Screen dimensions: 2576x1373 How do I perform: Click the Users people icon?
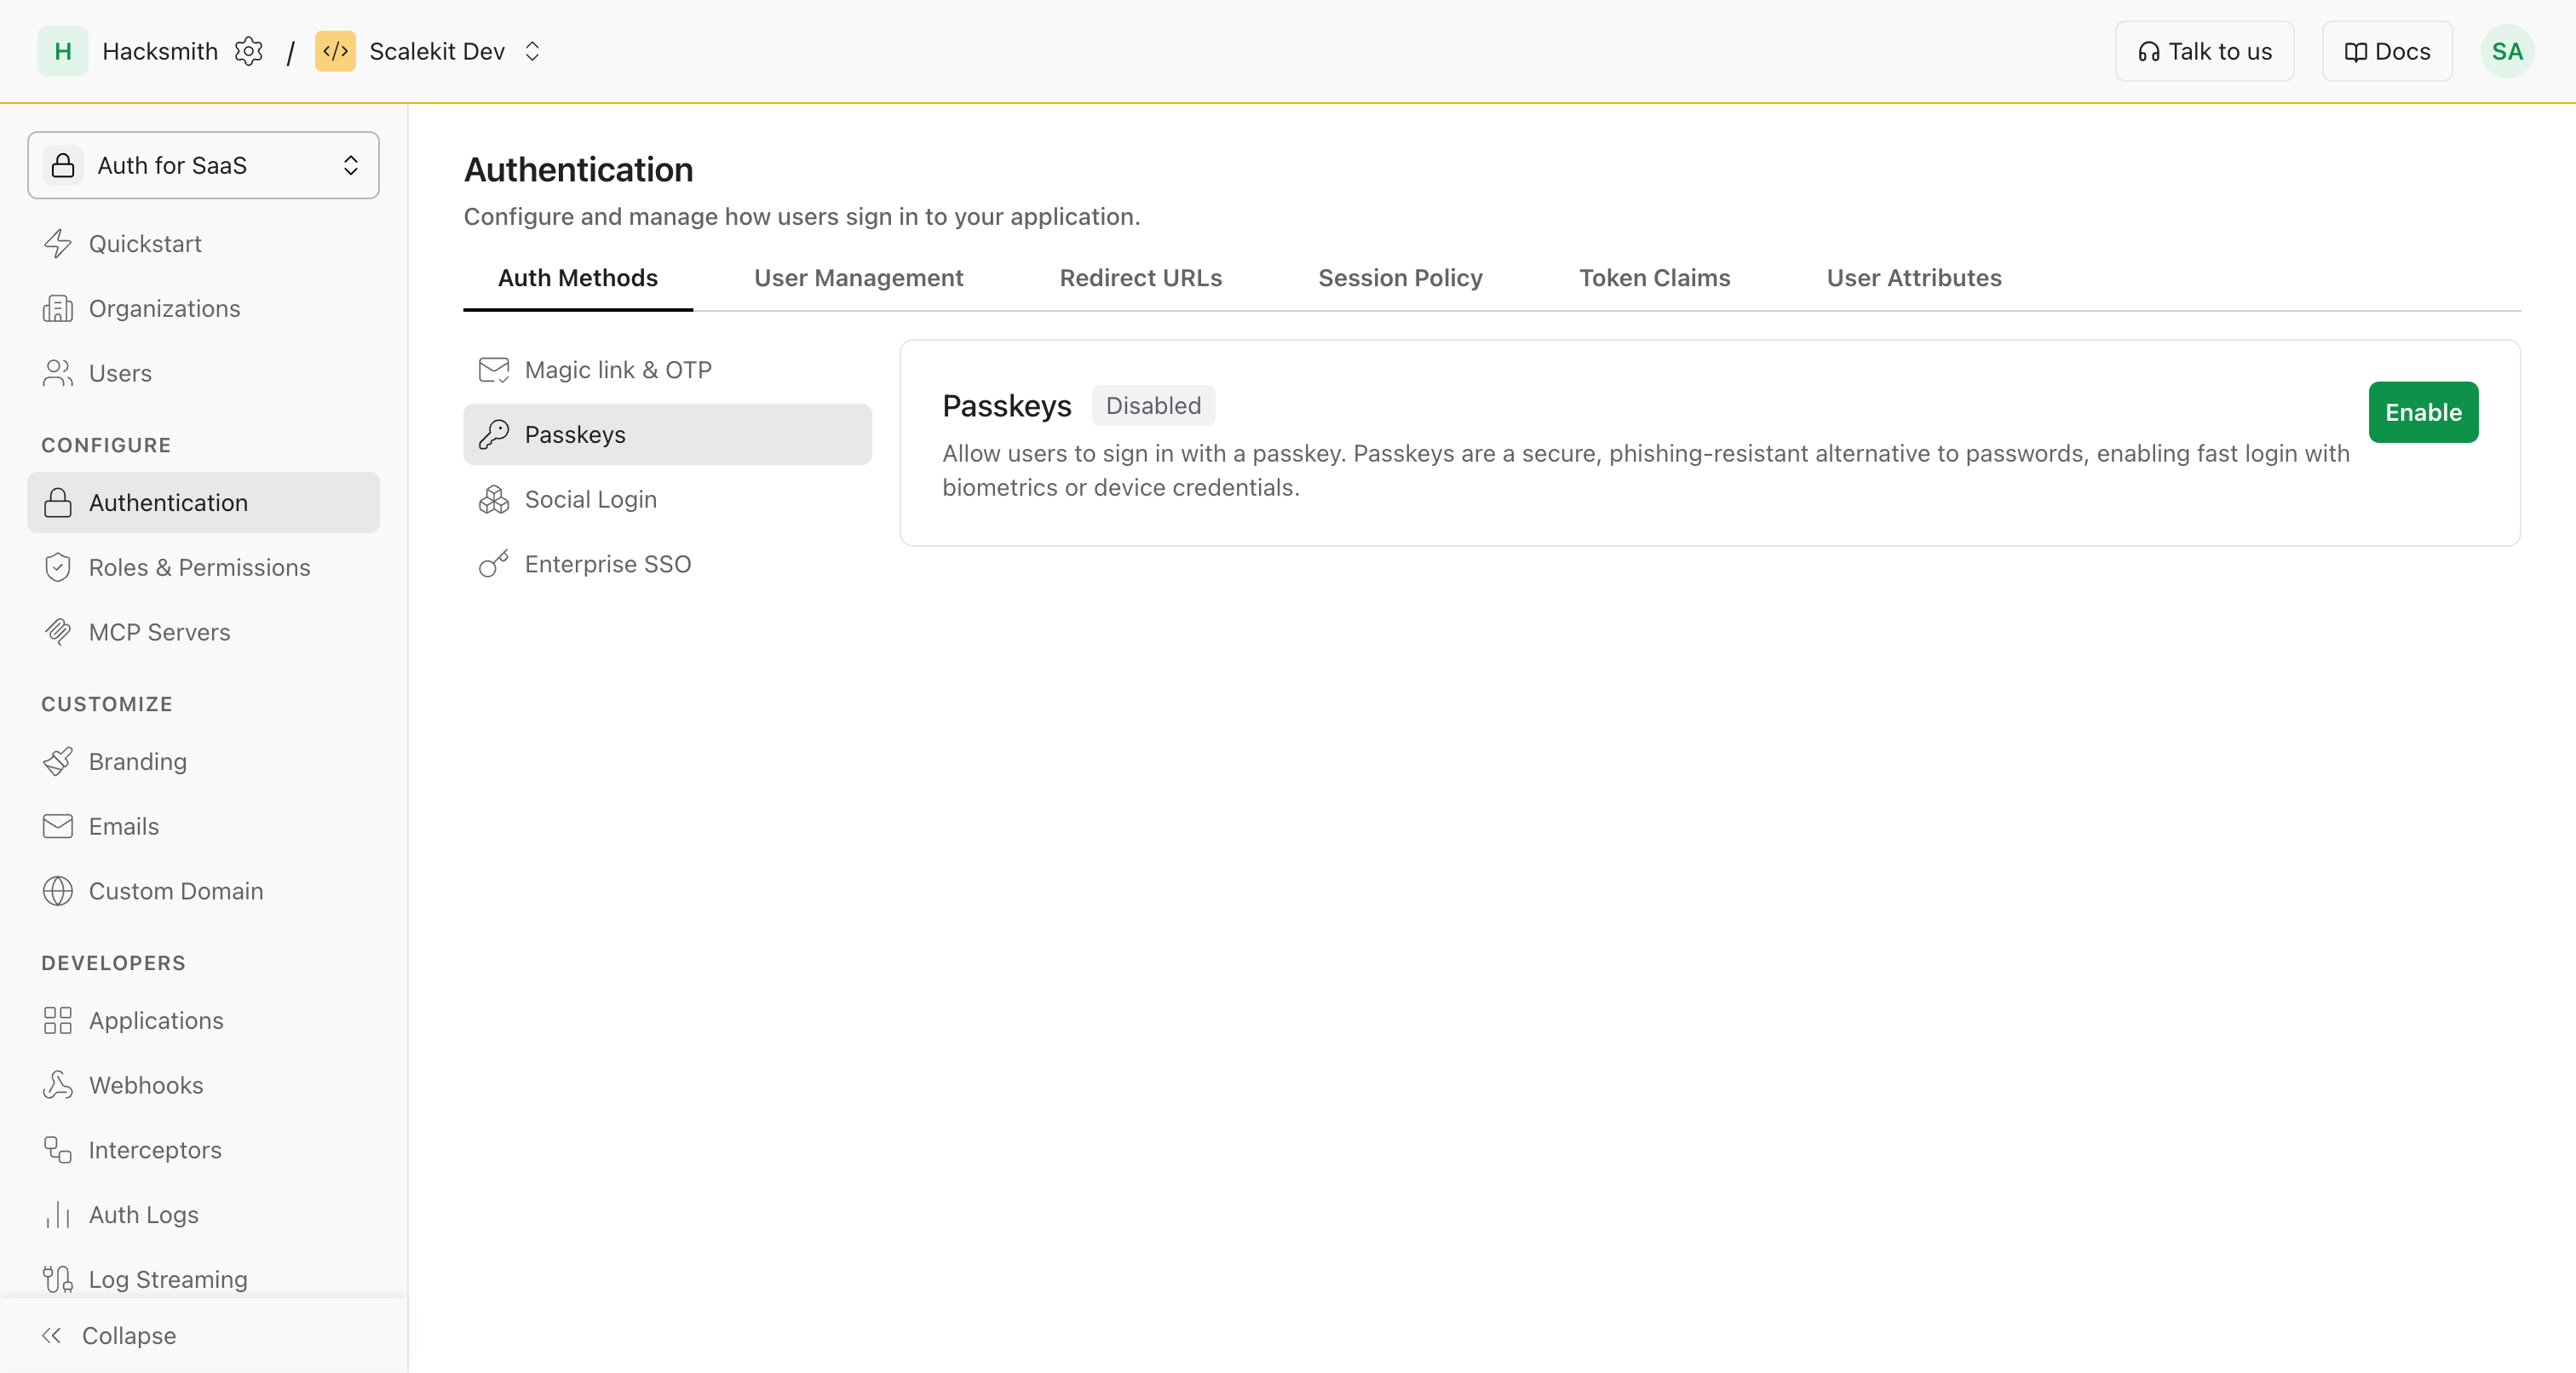pos(58,373)
